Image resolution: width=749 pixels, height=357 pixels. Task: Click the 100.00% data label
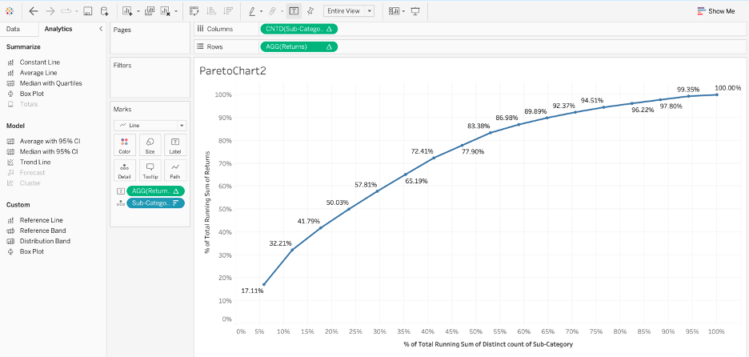(728, 88)
